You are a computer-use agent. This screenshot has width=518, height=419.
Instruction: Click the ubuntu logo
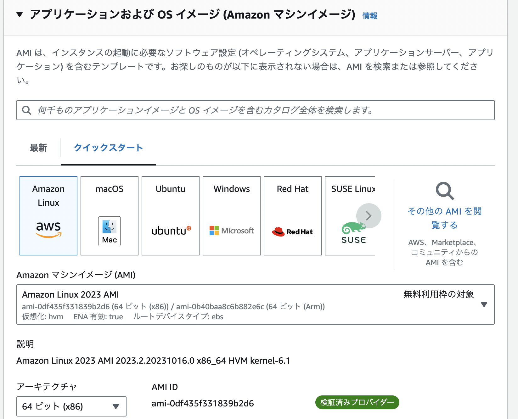coord(170,231)
